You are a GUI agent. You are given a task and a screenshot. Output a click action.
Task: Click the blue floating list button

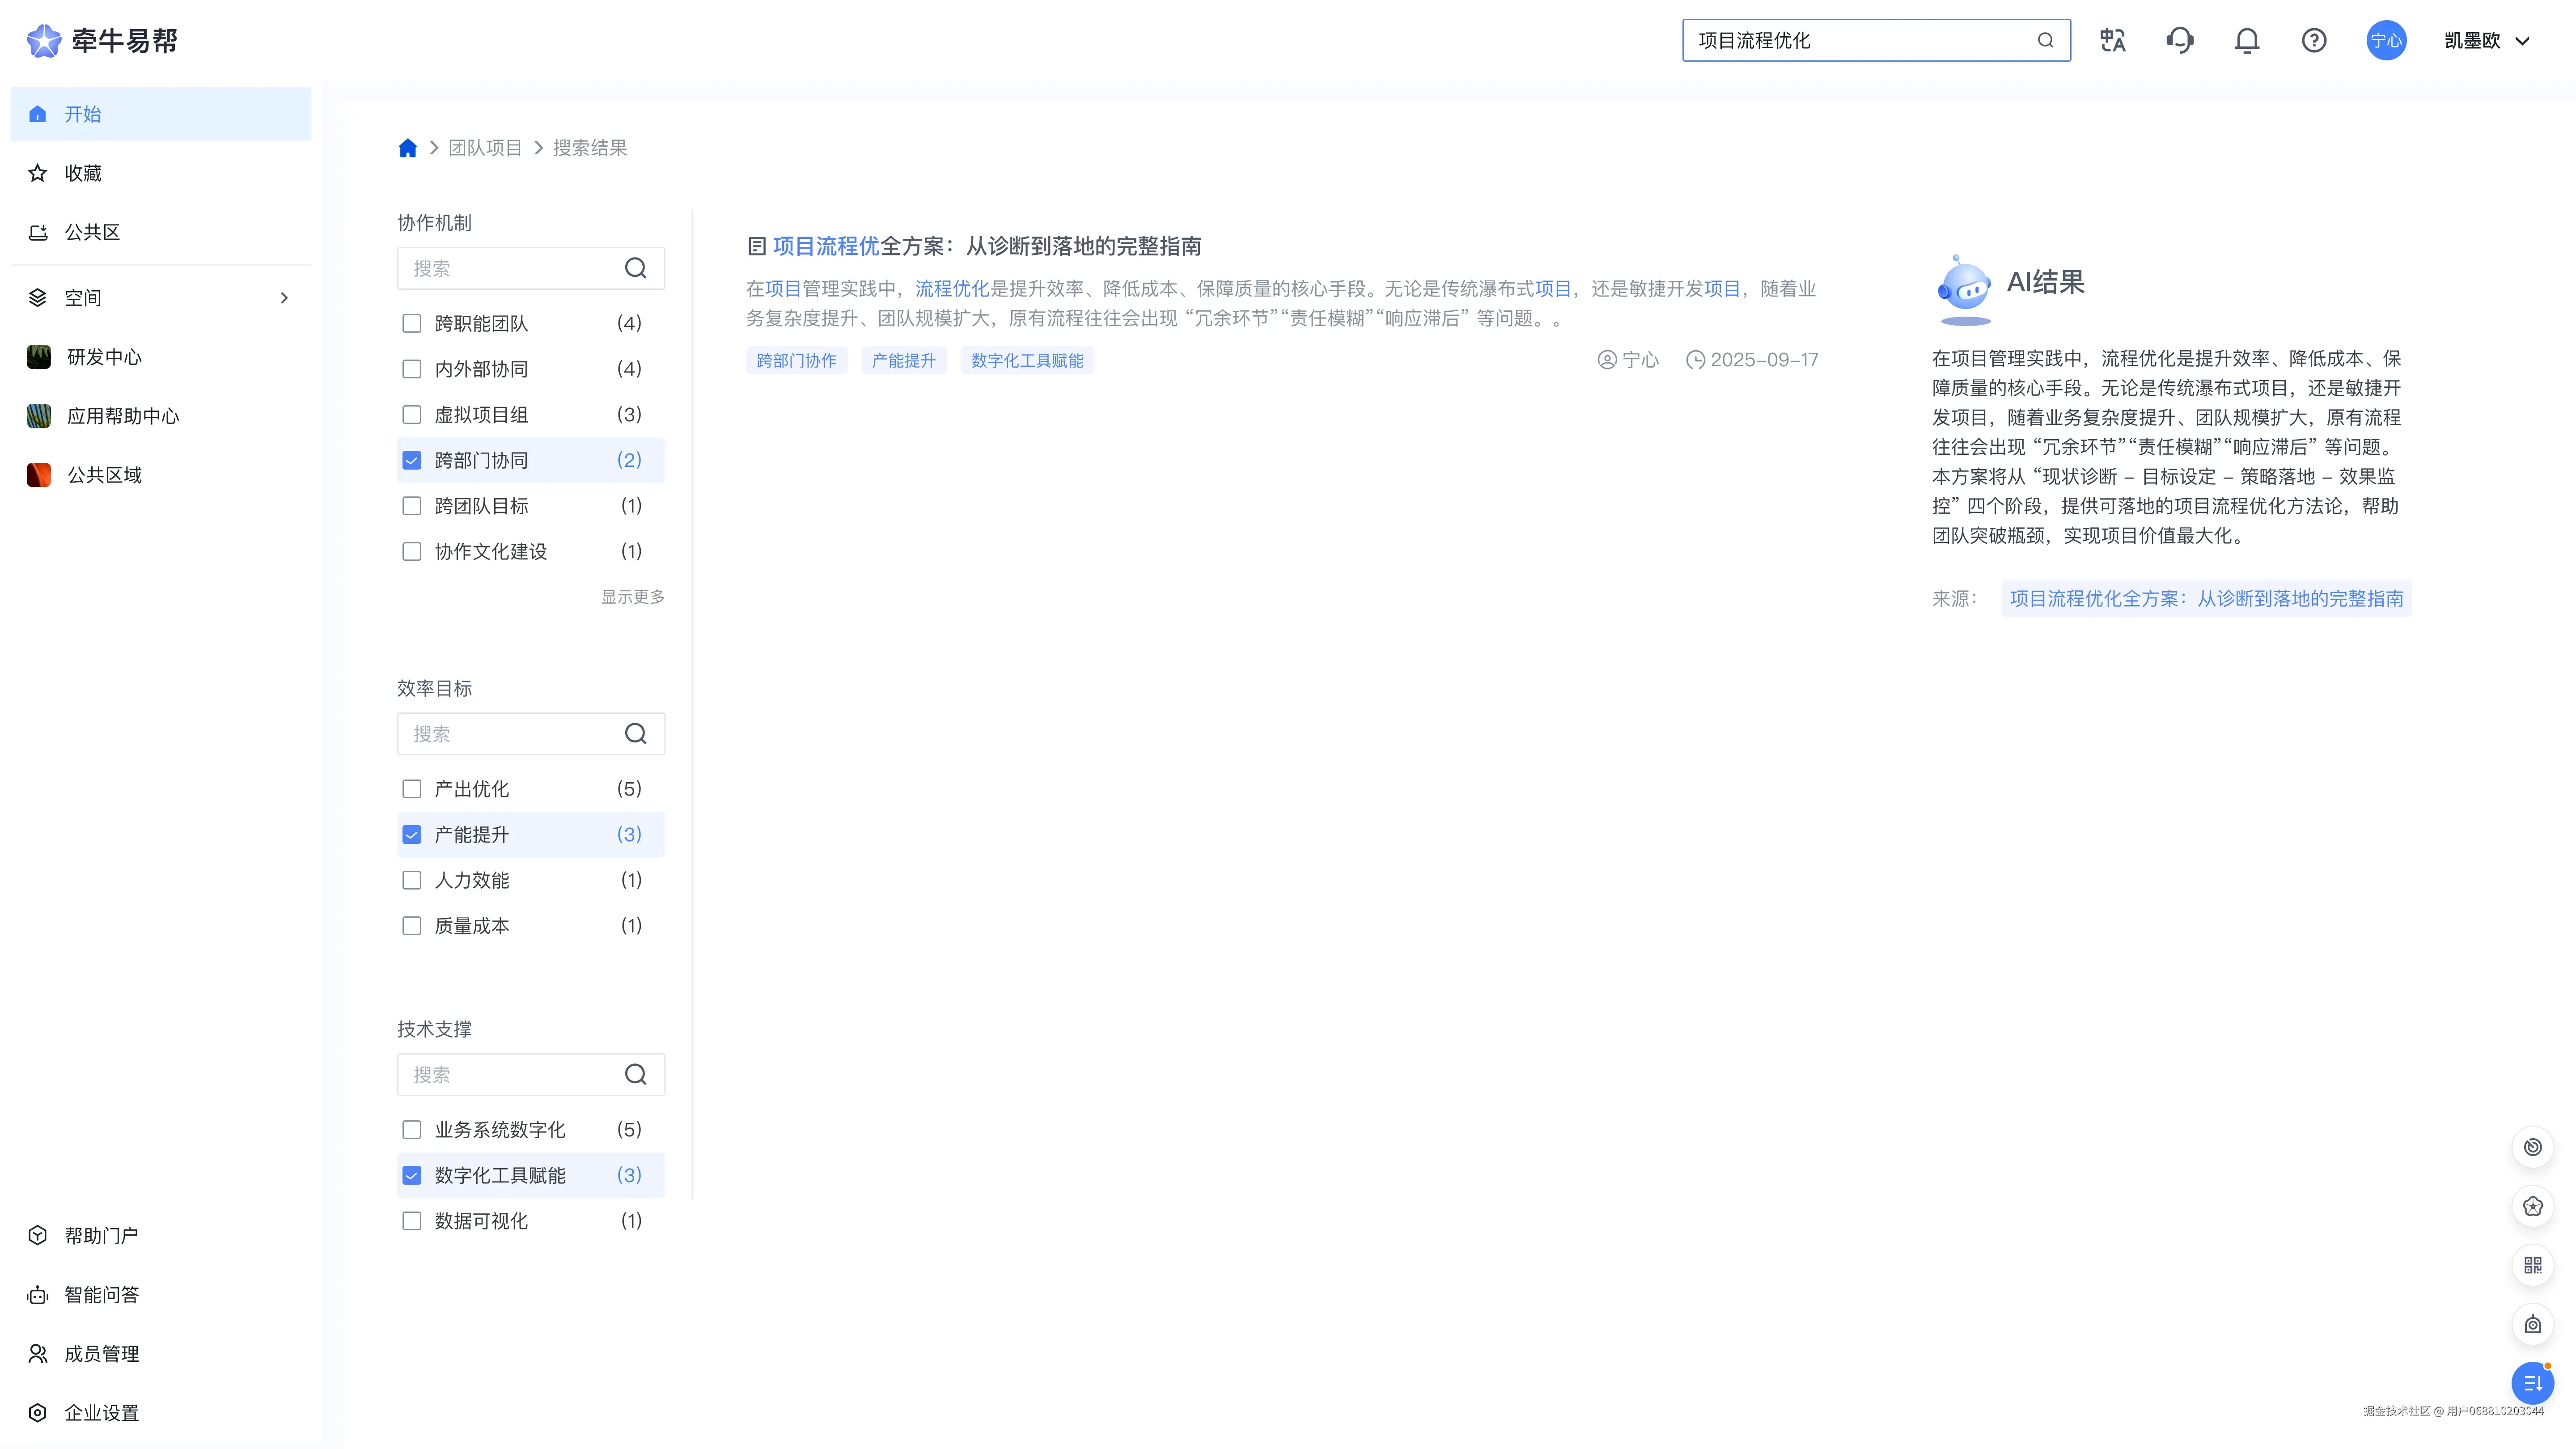[2532, 1383]
